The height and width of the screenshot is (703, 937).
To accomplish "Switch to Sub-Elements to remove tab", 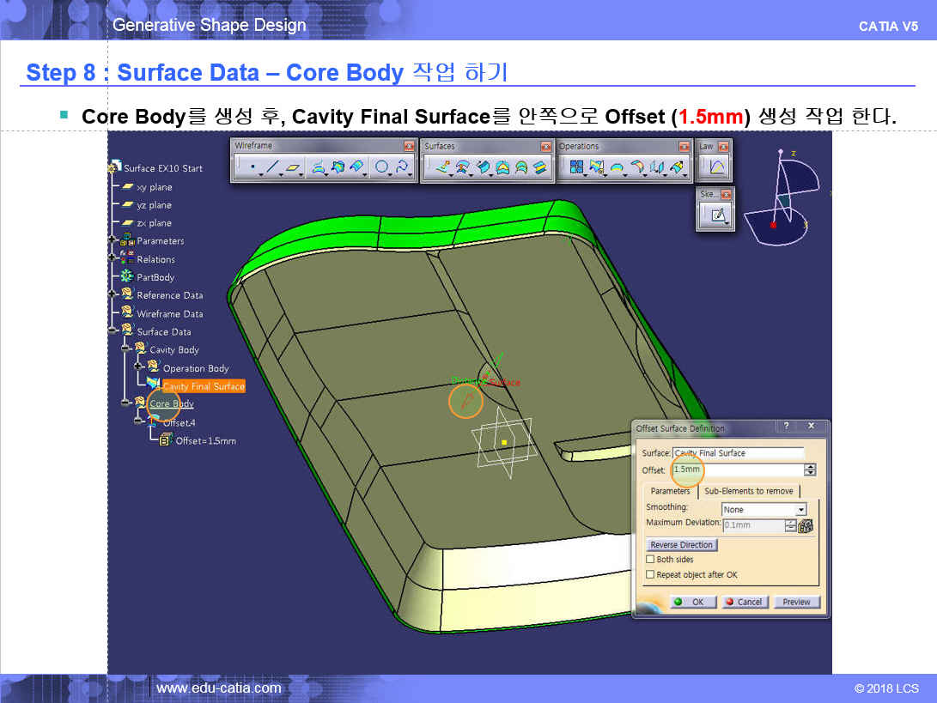I will [x=748, y=491].
